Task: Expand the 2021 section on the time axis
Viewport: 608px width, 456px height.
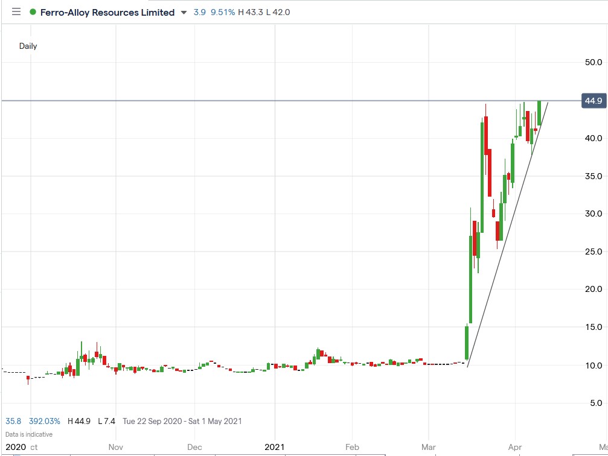Action: tap(275, 447)
